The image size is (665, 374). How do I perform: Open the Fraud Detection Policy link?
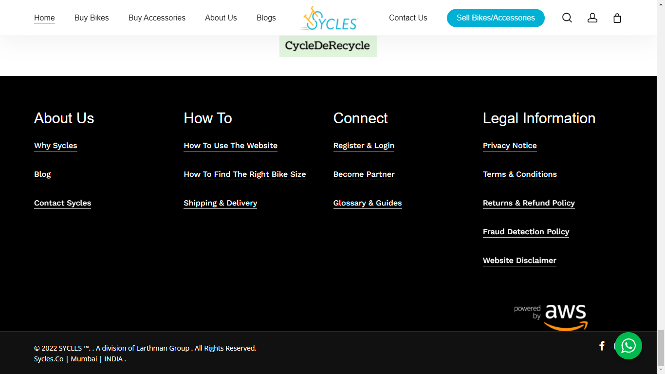point(526,232)
